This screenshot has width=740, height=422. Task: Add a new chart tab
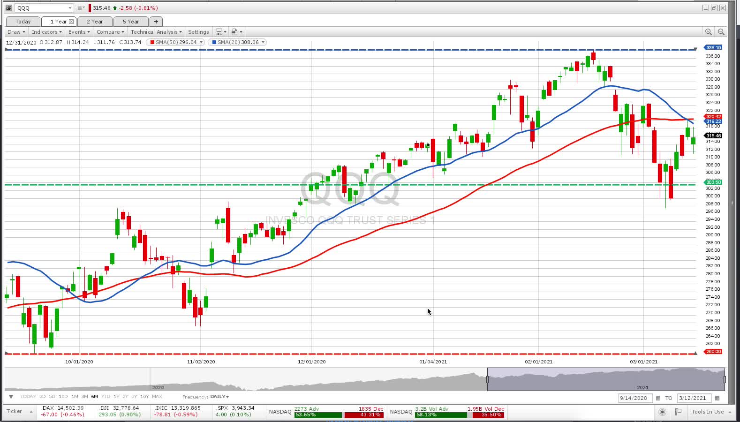click(x=156, y=22)
